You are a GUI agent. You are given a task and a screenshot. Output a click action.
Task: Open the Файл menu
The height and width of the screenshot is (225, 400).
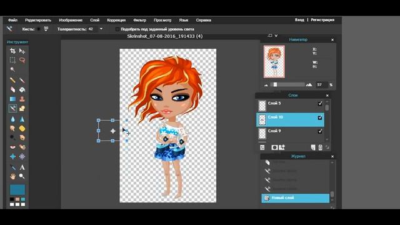tap(12, 20)
